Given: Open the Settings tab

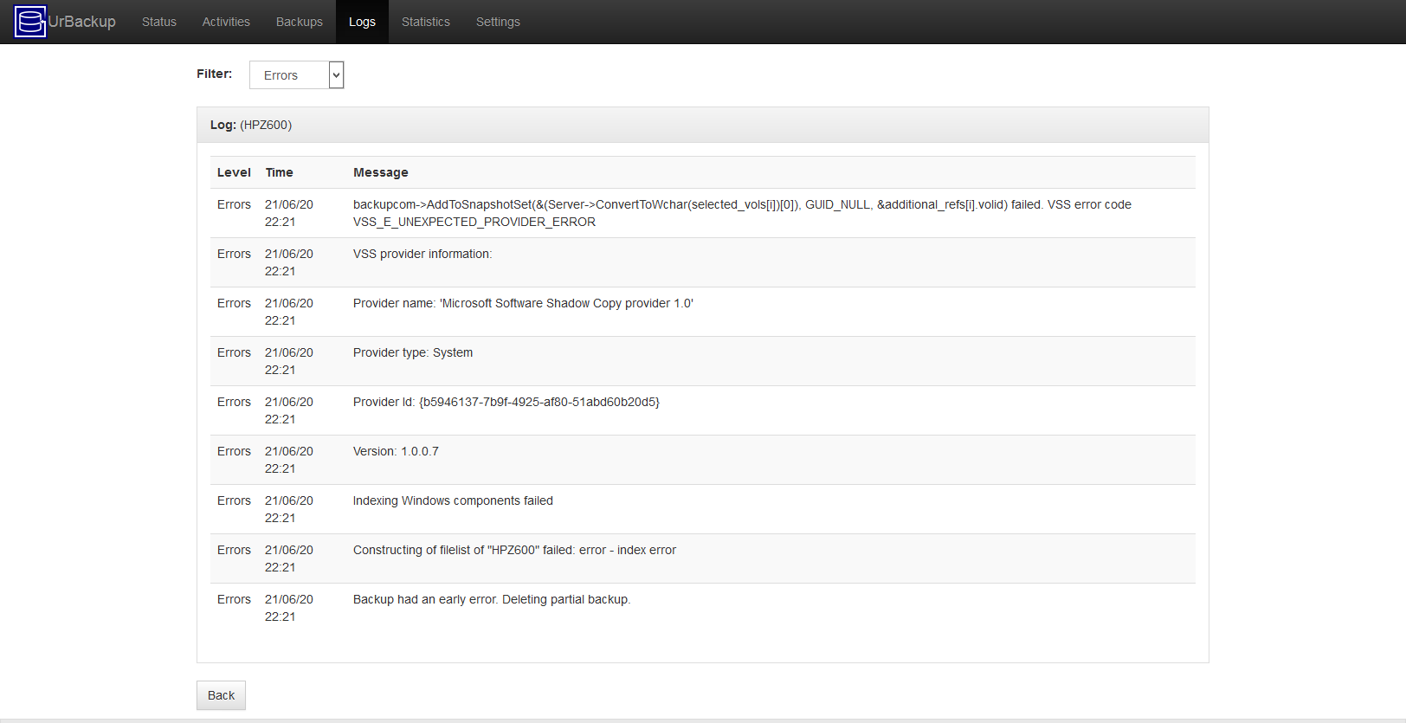Looking at the screenshot, I should coord(498,22).
